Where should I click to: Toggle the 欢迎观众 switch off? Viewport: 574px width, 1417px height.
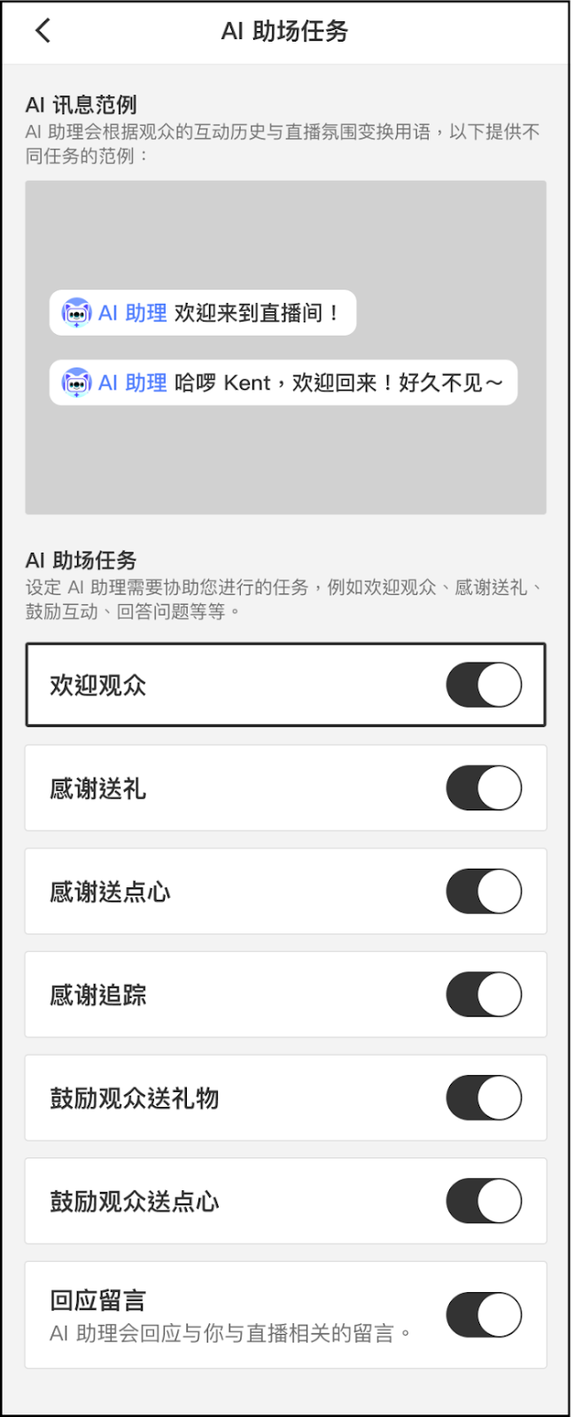[484, 685]
